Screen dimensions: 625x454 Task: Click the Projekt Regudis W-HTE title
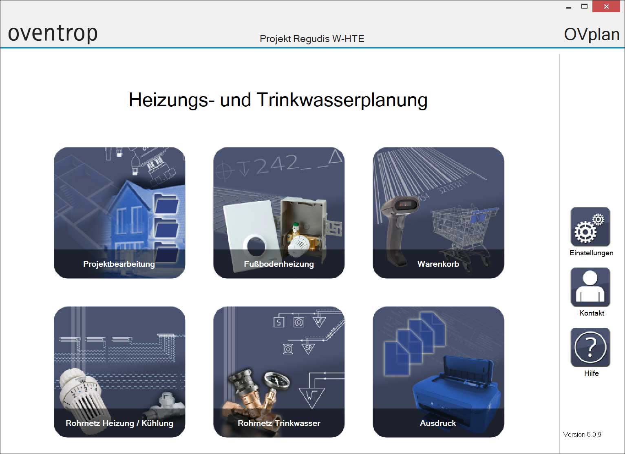coord(312,39)
